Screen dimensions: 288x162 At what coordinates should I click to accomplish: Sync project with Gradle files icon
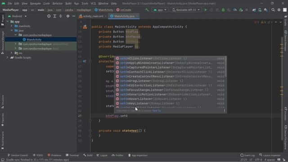[254, 10]
